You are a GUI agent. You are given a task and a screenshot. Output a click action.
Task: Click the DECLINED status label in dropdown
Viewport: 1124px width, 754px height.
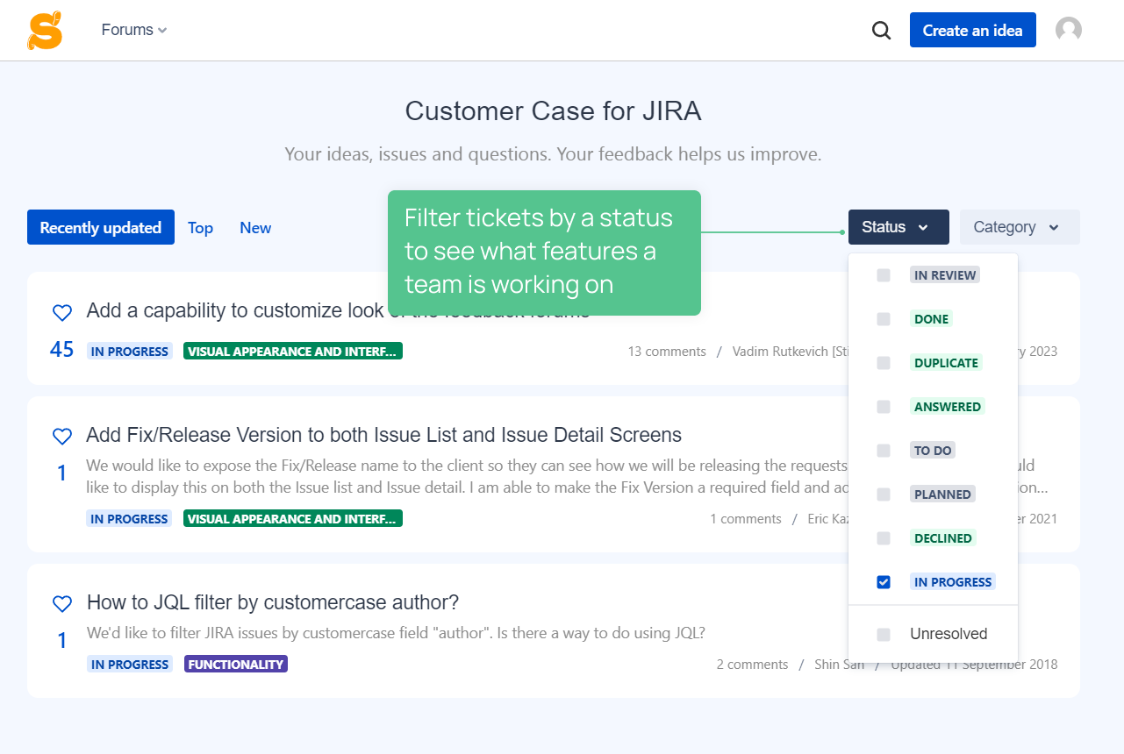tap(943, 538)
